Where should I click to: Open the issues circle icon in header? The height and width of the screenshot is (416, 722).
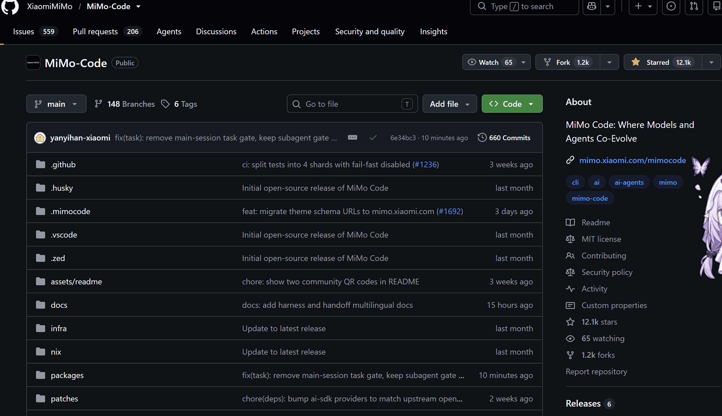[671, 6]
